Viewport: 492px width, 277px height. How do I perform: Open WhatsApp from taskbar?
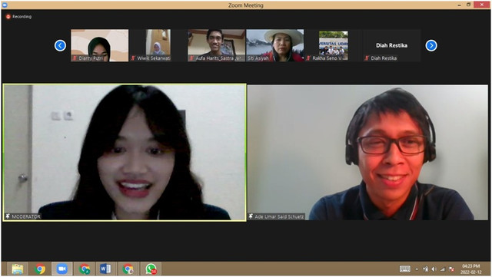point(151,269)
